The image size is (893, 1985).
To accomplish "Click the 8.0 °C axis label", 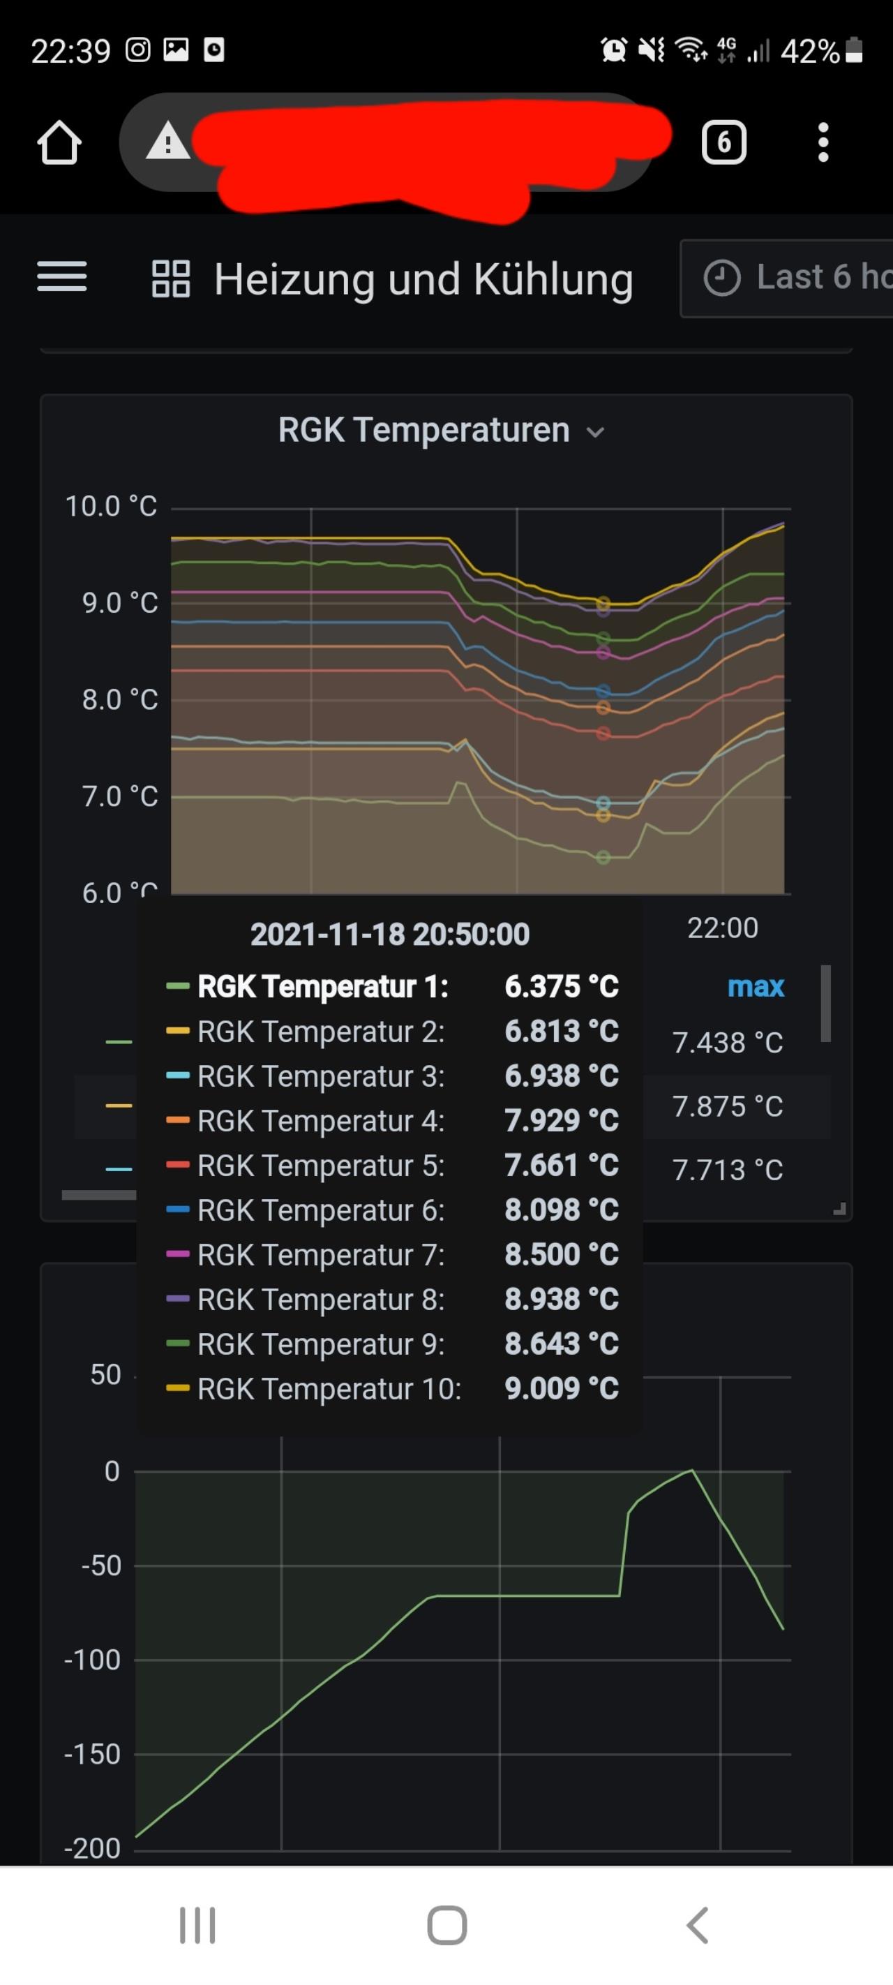I will point(119,699).
